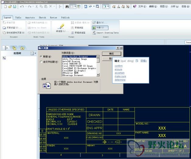
Task: Click the 'ascertain' translation link
Action: click(120, 73)
